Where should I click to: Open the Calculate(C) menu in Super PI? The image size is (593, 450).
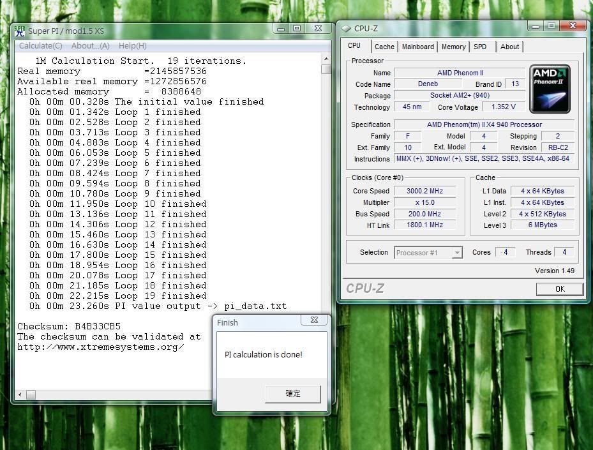(41, 46)
